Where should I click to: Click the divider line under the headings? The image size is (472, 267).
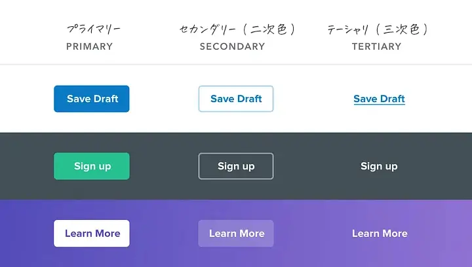tap(236, 64)
